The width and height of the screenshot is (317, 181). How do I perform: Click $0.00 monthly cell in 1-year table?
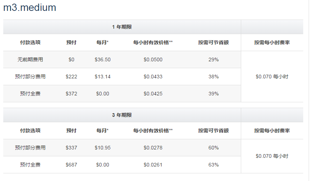coord(103,94)
